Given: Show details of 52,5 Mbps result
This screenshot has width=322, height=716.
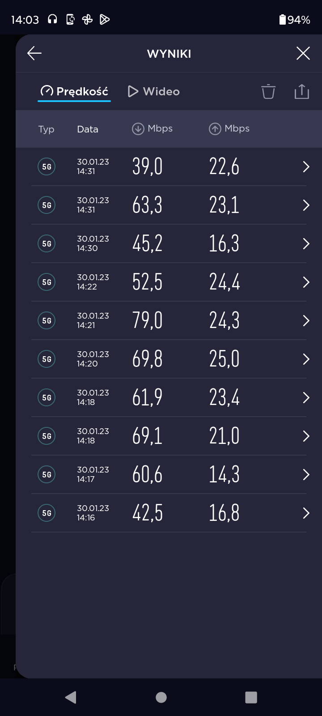Looking at the screenshot, I should (x=306, y=282).
